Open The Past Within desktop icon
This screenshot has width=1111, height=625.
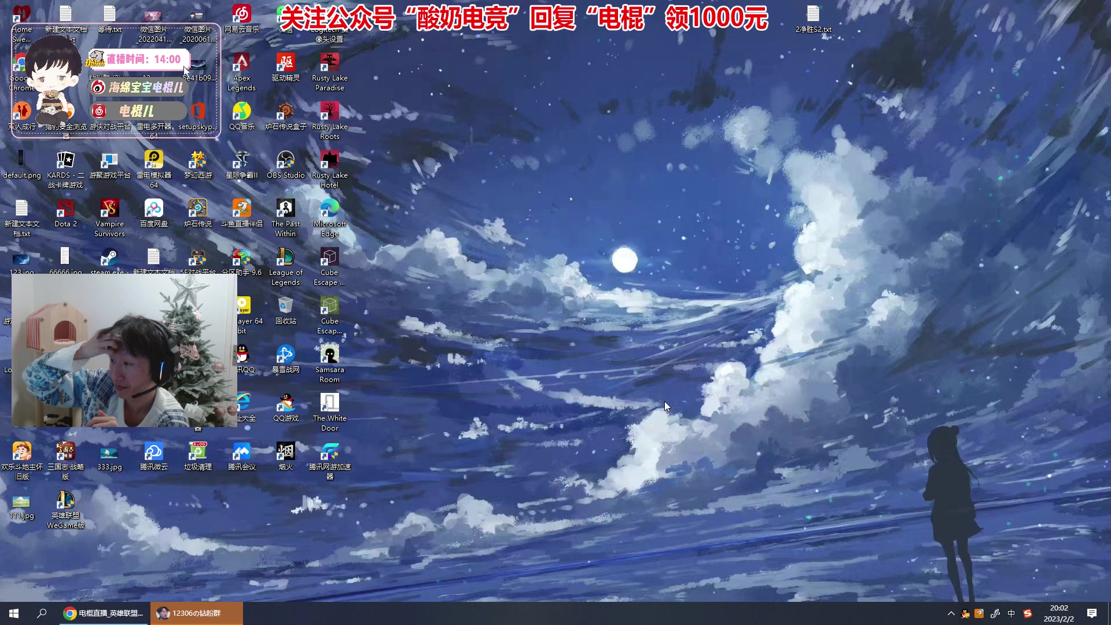pos(285,218)
